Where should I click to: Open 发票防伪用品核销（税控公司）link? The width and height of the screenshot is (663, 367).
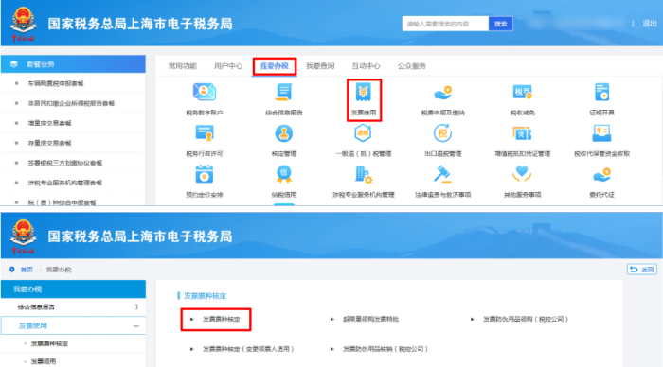pos(385,349)
